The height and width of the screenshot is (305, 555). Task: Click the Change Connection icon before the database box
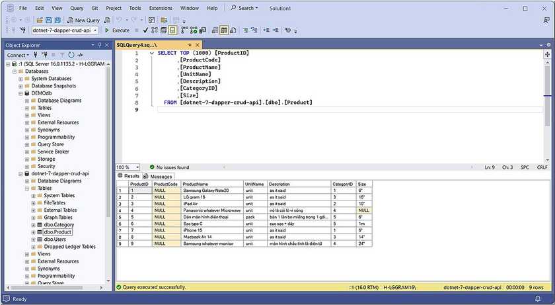pos(23,30)
